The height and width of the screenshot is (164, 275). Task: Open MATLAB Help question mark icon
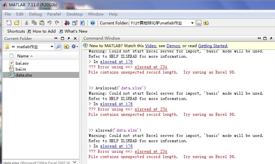click(93, 23)
